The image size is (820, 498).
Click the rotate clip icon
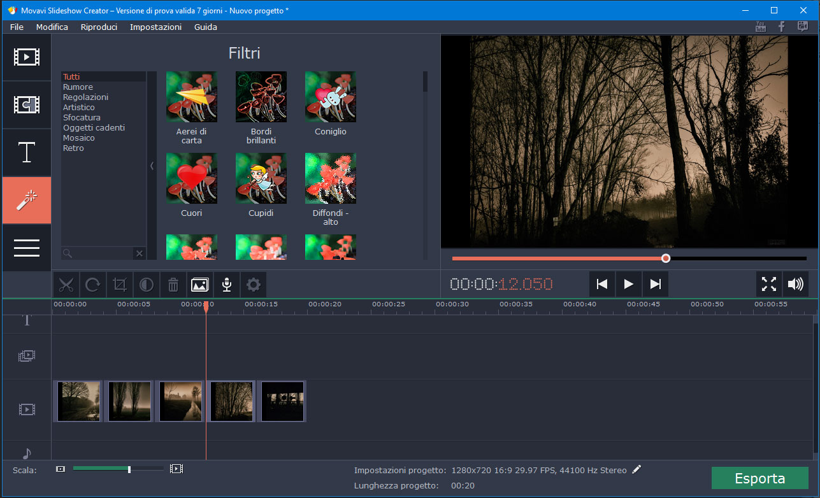93,285
